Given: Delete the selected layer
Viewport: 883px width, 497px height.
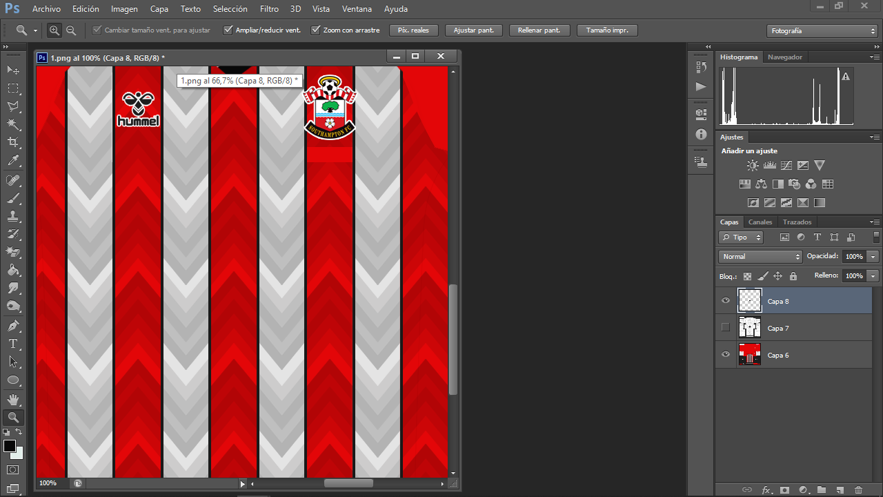Looking at the screenshot, I should click(858, 489).
